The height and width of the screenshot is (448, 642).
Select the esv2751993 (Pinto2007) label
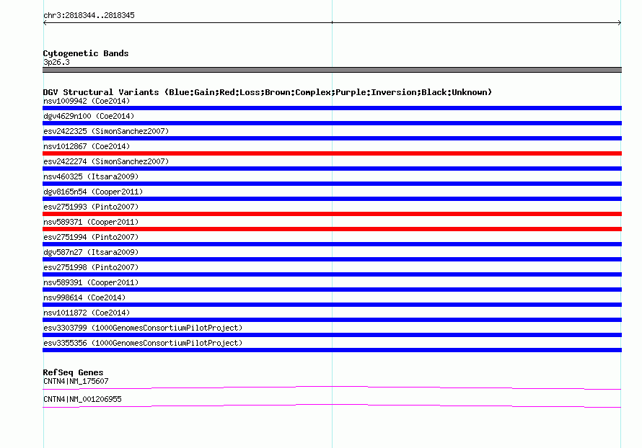point(91,207)
